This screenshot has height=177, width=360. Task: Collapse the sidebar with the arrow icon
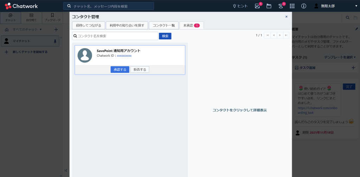(66, 171)
